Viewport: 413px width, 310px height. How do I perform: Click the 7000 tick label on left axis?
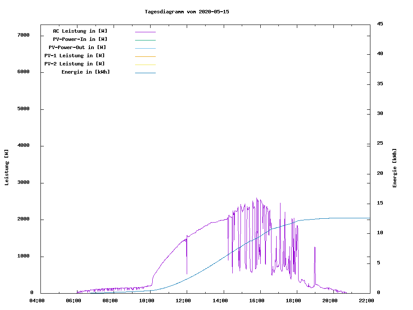[23, 35]
